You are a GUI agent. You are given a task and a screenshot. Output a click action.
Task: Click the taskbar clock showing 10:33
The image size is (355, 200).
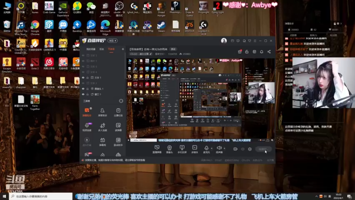point(339,196)
